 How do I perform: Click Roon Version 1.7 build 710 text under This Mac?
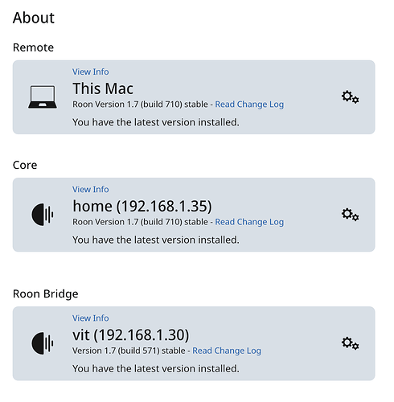(x=140, y=105)
